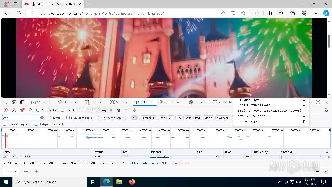Screen dimensions: 332x187
Task: Refresh the lookmovie2 page
Action: click(19, 13)
